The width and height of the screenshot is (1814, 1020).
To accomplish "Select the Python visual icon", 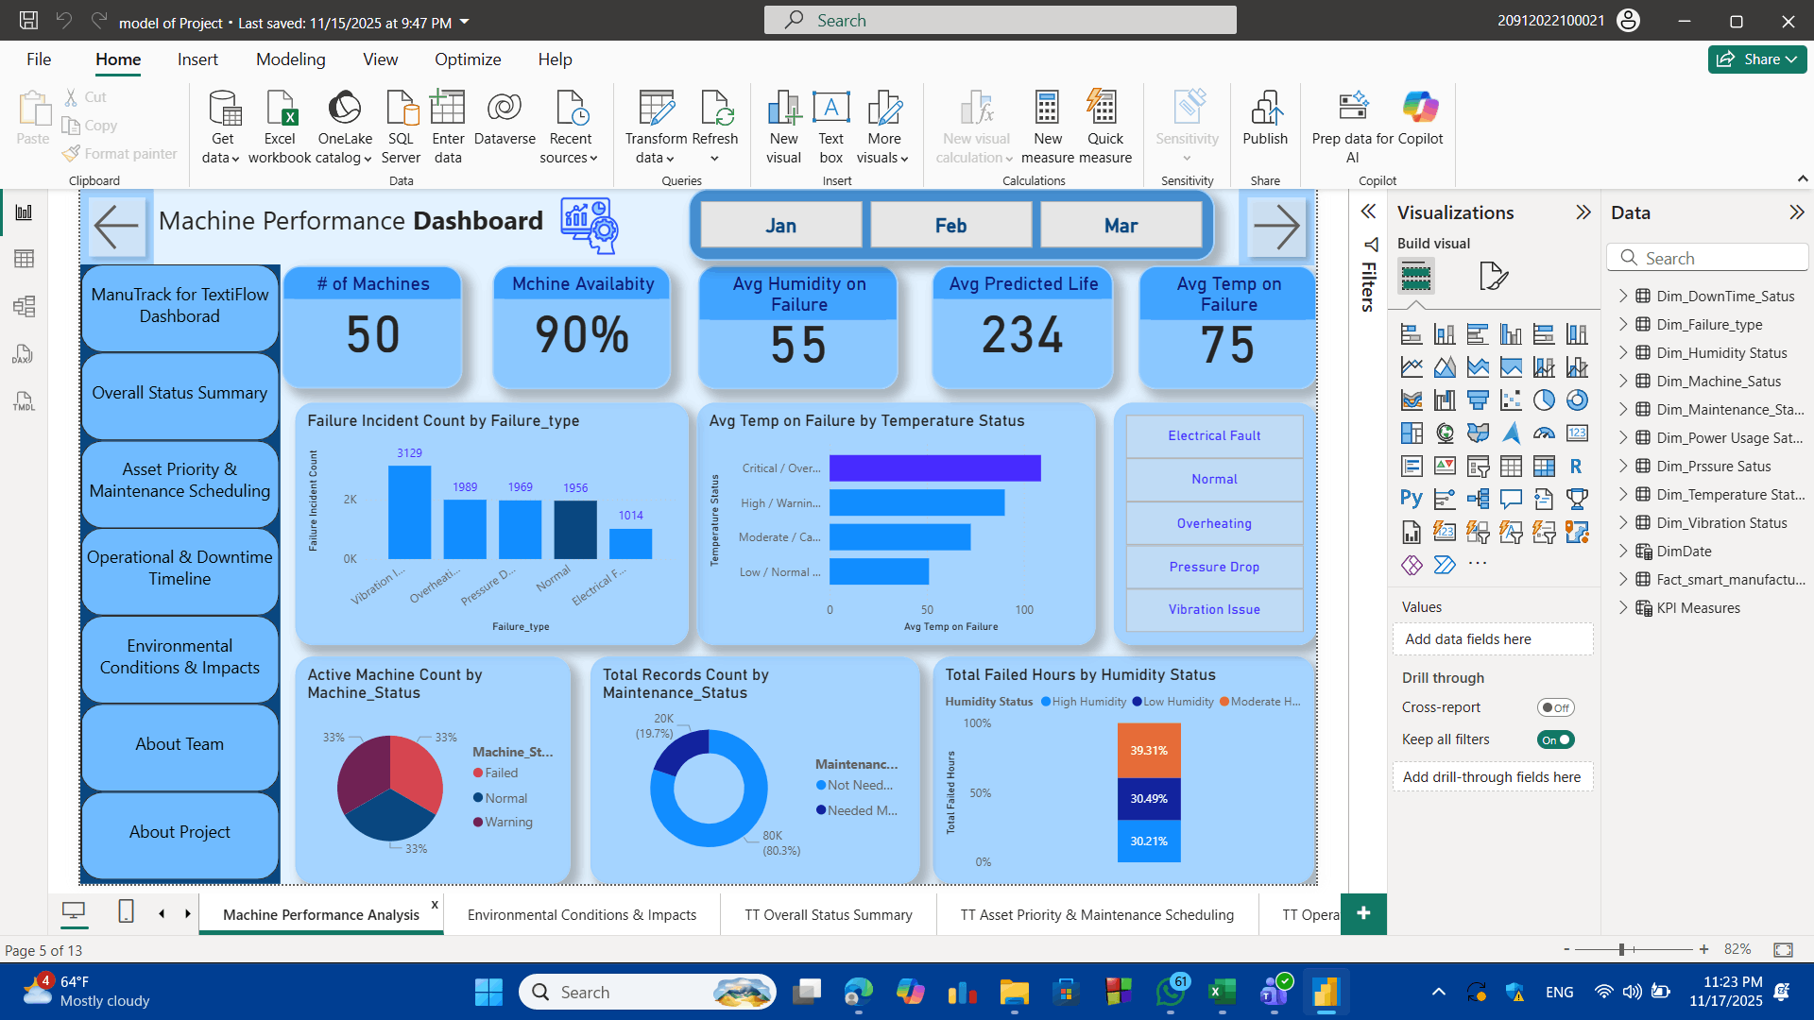I will [x=1412, y=497].
